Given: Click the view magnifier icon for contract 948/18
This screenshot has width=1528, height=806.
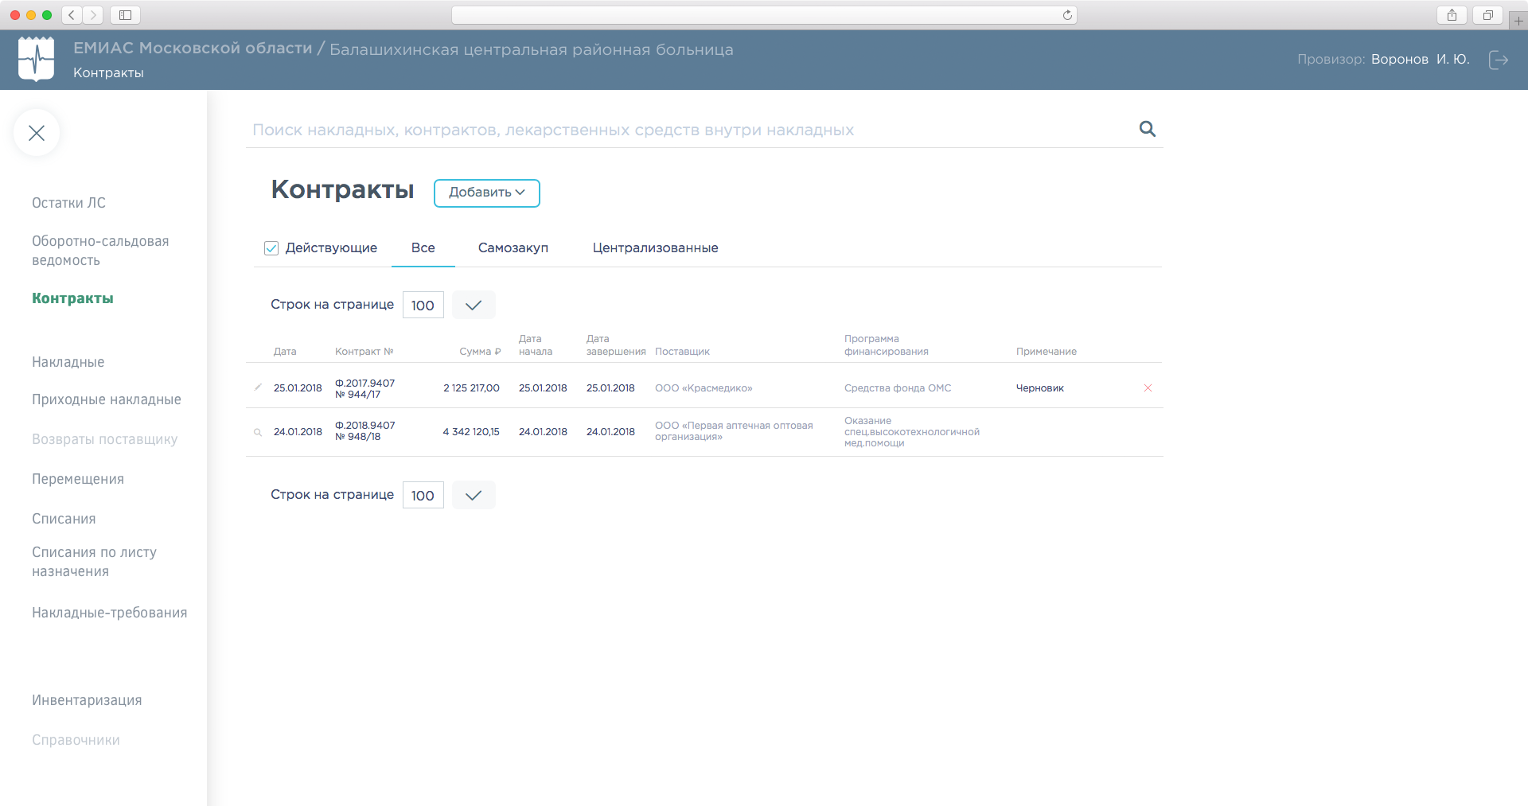Looking at the screenshot, I should (x=258, y=432).
